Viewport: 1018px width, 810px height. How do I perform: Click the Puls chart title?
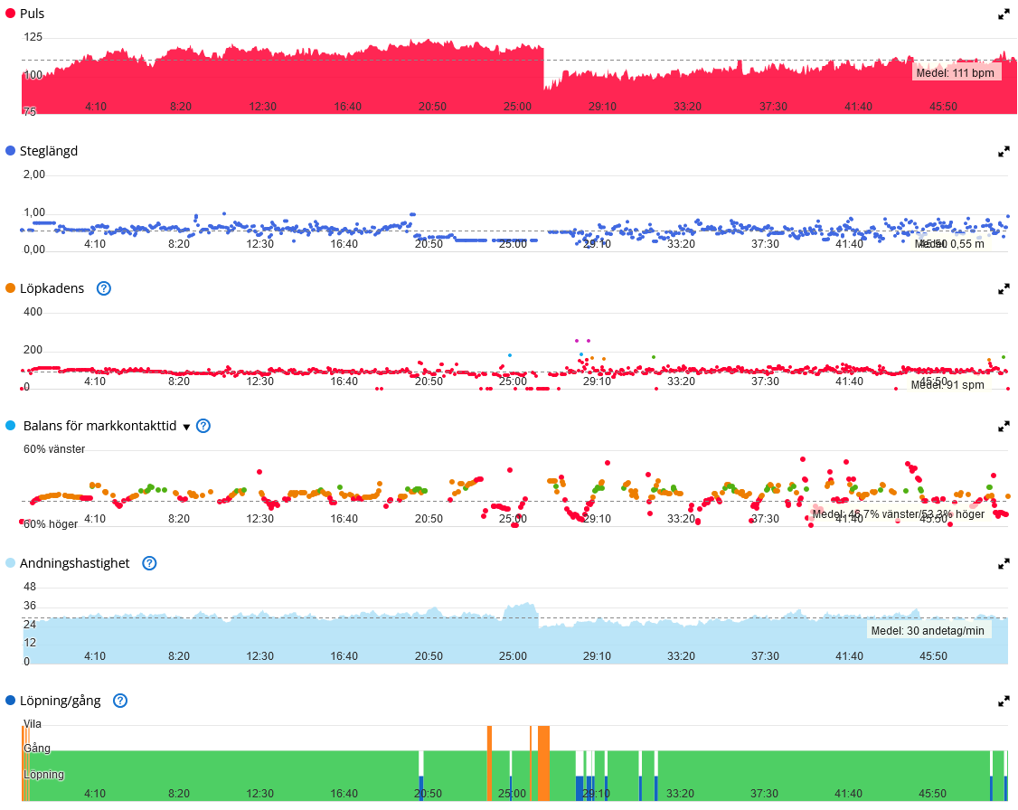pos(32,14)
